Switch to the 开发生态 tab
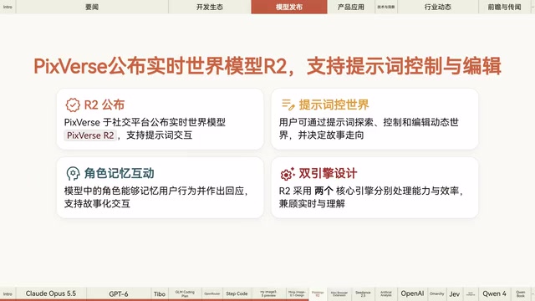 (x=210, y=7)
